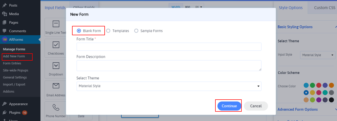Click the Single Line Text field icon
Screen dimensions: 337x121
(x=56, y=24)
